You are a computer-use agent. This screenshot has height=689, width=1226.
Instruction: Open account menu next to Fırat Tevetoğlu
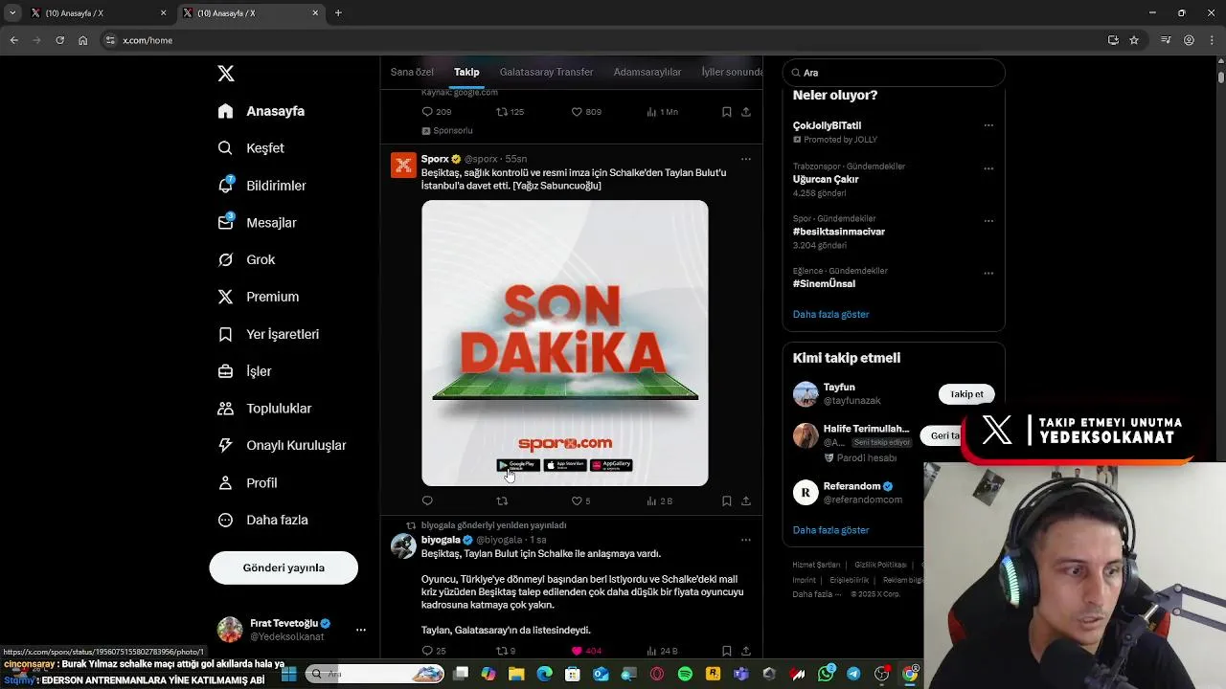360,630
